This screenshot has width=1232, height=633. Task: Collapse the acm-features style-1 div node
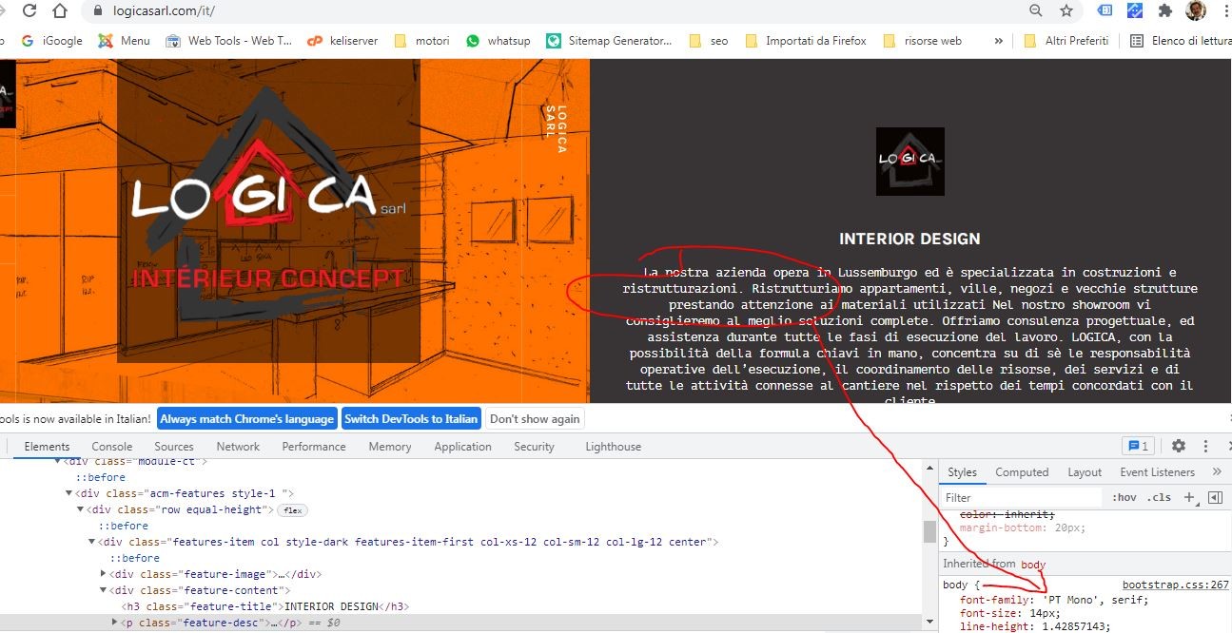click(x=69, y=493)
